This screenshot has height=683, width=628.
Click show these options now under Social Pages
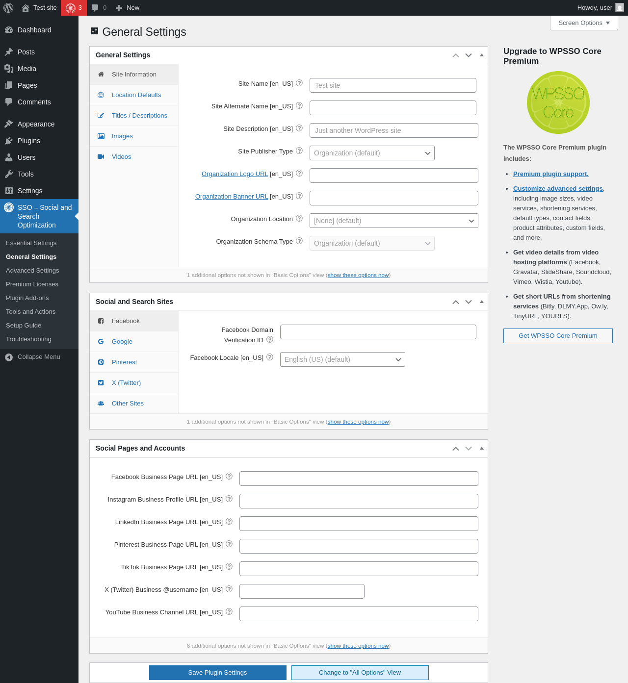point(358,646)
